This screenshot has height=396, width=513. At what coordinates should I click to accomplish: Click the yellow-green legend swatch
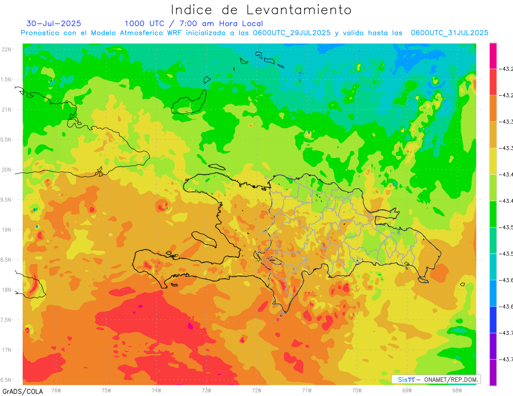(x=493, y=188)
